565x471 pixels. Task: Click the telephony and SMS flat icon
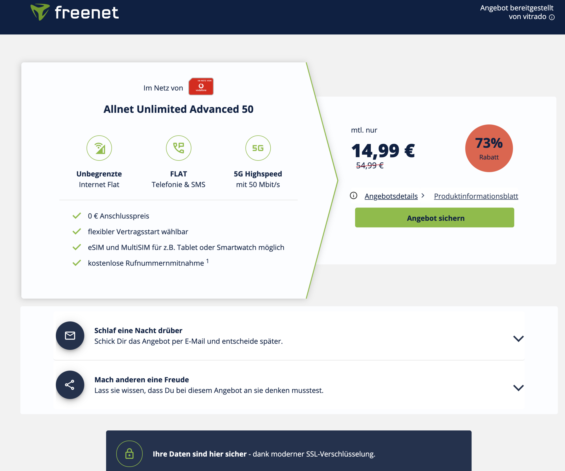[179, 148]
